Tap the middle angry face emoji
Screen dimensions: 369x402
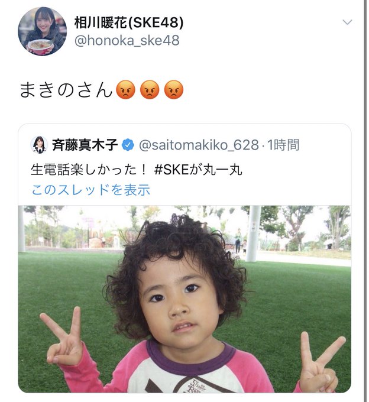150,90
